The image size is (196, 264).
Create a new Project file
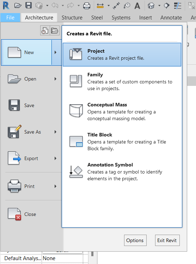(x=122, y=54)
